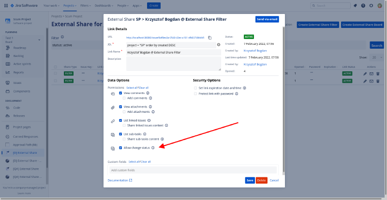
Task: Enable the Add attachments checkbox
Action: pos(124,112)
